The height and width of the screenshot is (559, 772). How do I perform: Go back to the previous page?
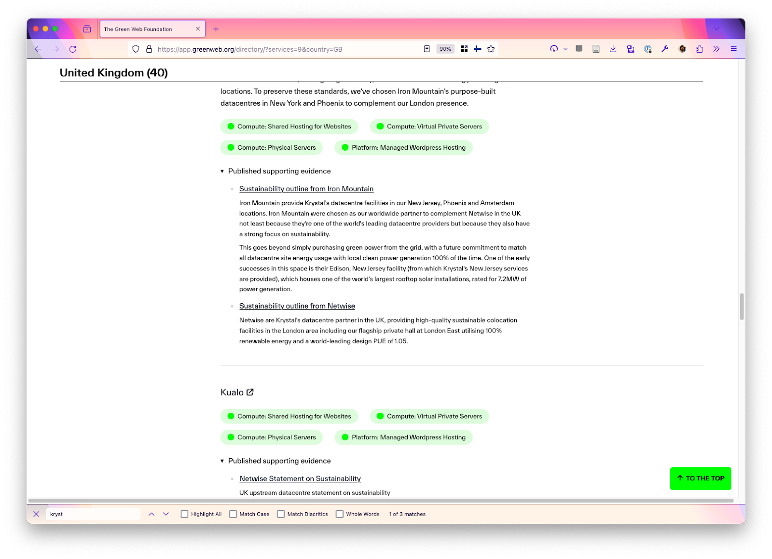coord(38,49)
